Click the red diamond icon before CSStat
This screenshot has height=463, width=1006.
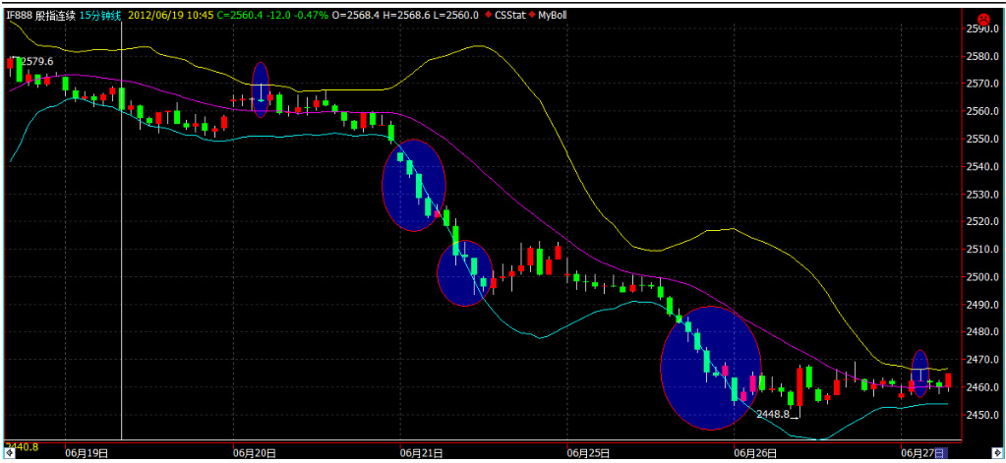489,16
